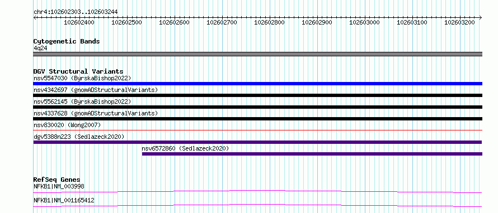Click the blue nsv5547030 variant bar
Screen dimensions: 498x213
click(x=257, y=84)
